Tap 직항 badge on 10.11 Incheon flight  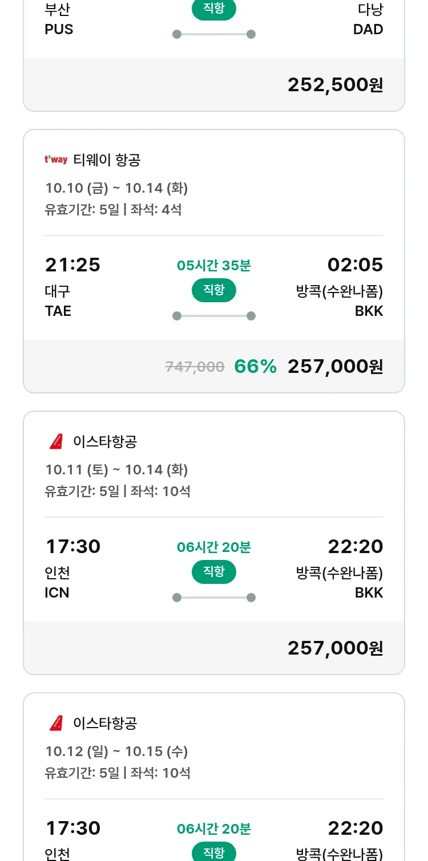pyautogui.click(x=214, y=572)
